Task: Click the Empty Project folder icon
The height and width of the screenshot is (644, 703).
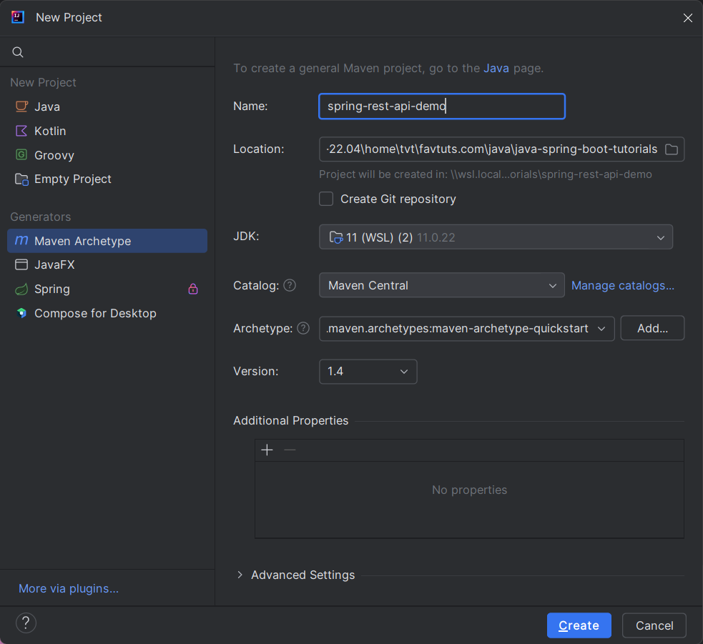Action: click(21, 179)
